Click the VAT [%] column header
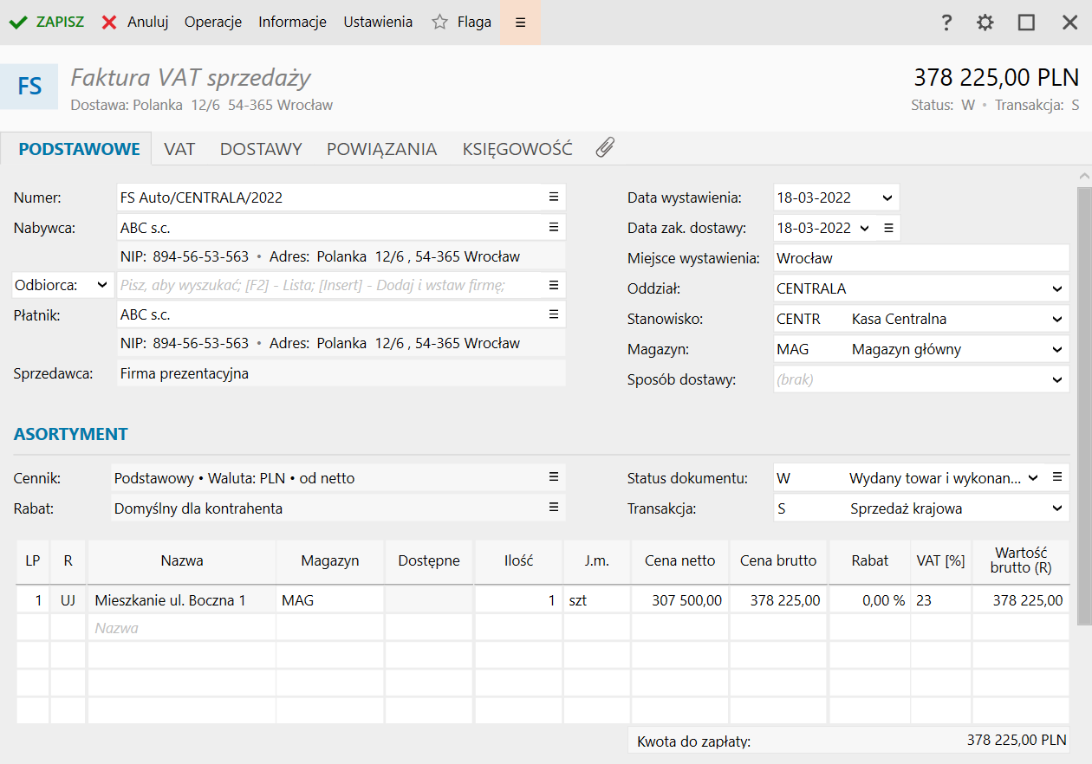 940,560
